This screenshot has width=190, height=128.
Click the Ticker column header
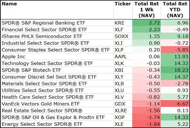[122, 4]
